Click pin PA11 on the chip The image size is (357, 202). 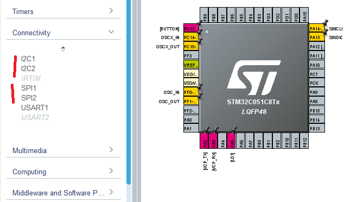tap(317, 55)
